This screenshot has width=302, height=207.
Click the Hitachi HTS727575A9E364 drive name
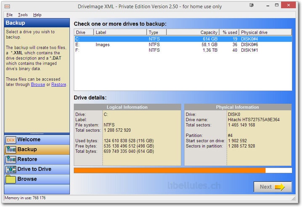[x=254, y=119]
